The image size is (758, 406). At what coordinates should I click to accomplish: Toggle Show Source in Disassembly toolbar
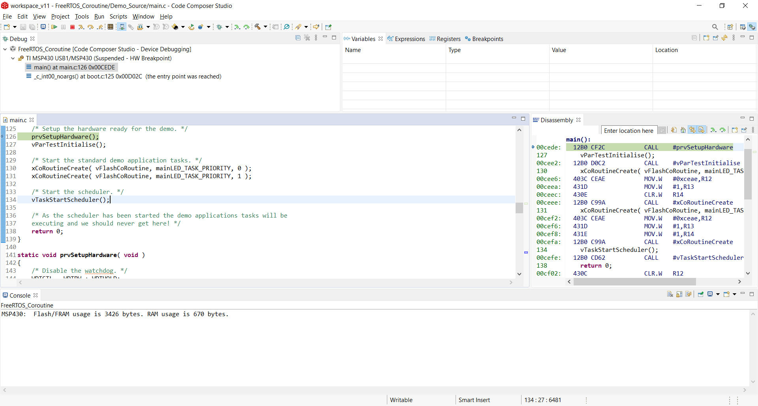click(701, 130)
